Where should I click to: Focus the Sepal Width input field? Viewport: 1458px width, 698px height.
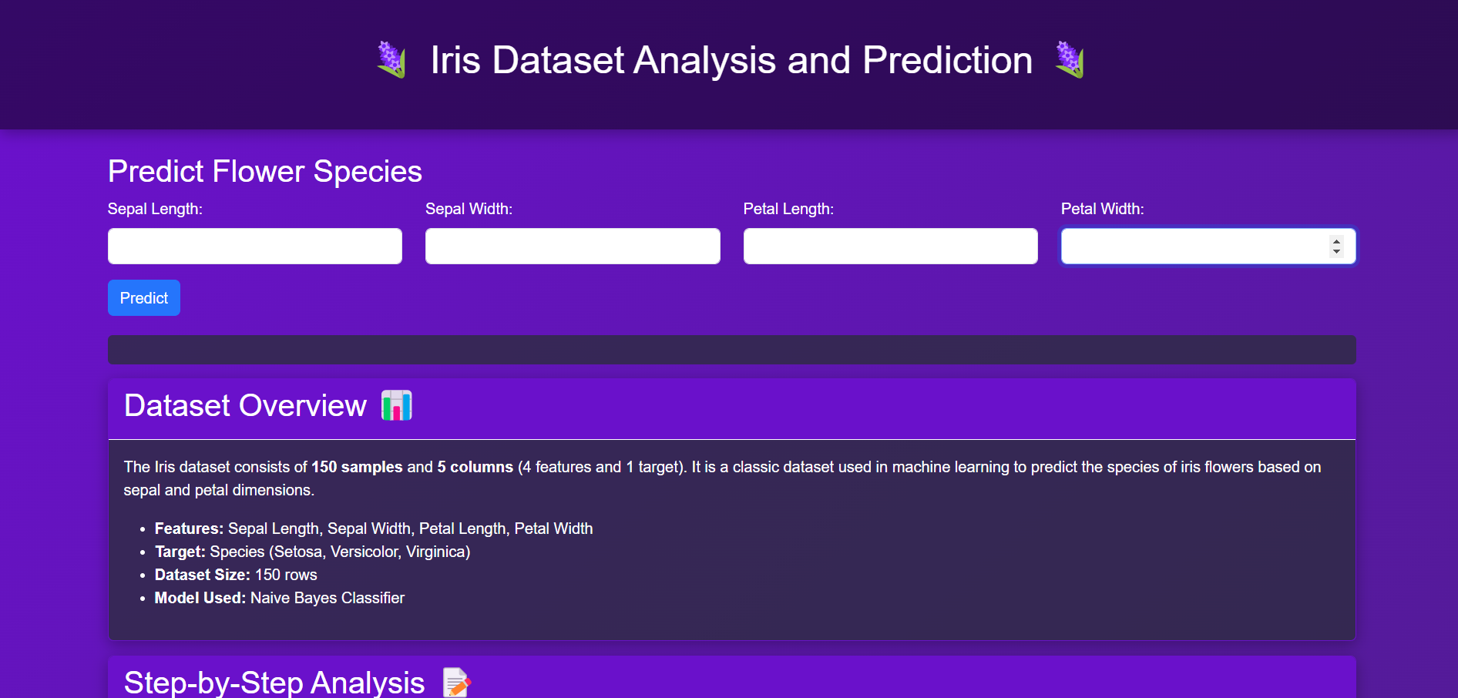(x=573, y=246)
